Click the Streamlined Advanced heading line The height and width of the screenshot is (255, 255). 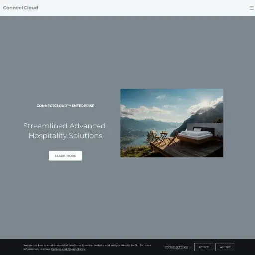[x=64, y=126]
